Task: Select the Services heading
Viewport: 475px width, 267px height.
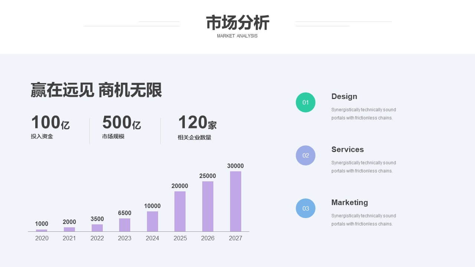Action: (347, 149)
